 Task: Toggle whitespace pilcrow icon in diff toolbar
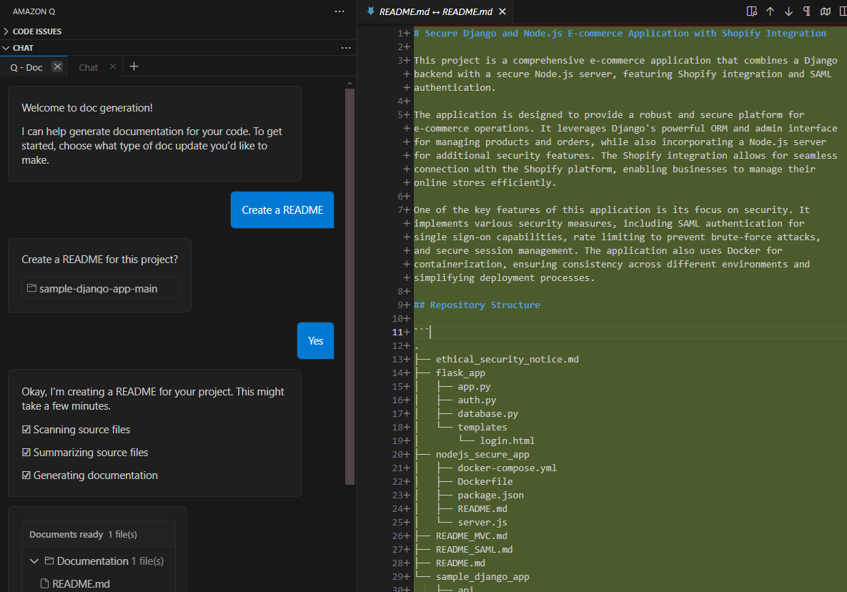coord(806,11)
